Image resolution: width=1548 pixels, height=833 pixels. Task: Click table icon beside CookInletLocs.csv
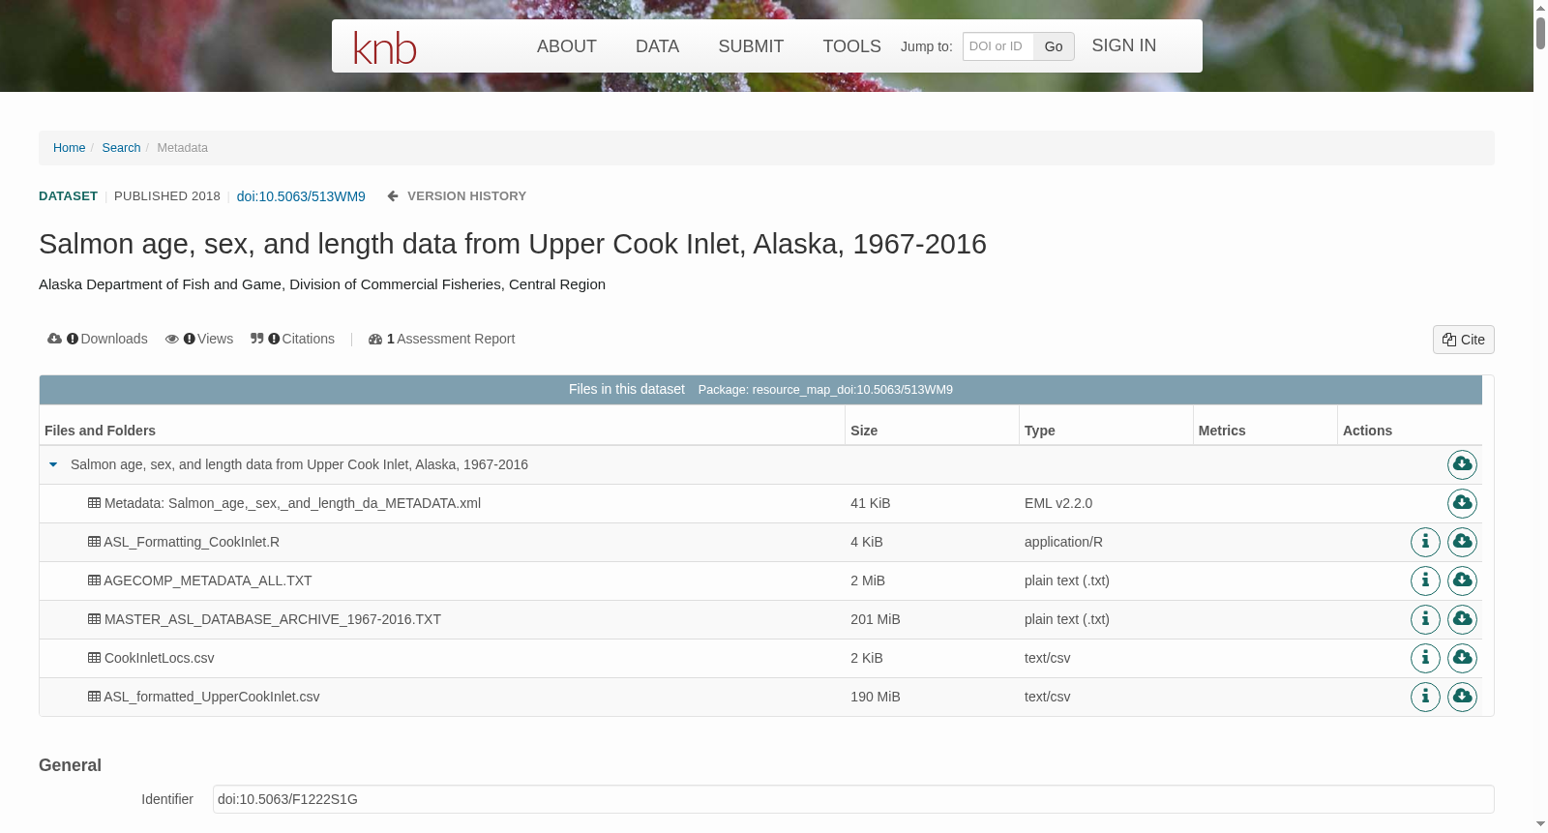click(94, 658)
